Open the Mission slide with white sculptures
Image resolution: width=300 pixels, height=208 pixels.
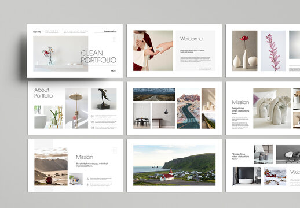tap(263, 108)
